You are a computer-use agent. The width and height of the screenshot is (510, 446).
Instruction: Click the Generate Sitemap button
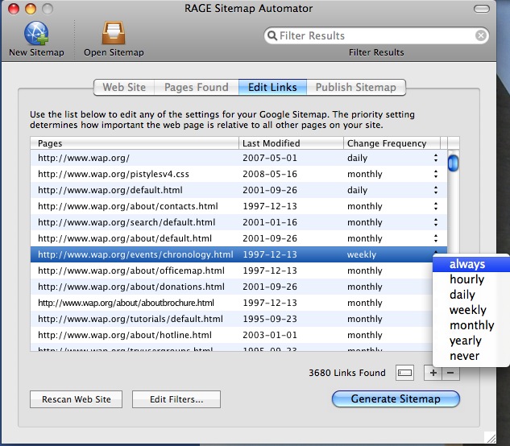(396, 399)
